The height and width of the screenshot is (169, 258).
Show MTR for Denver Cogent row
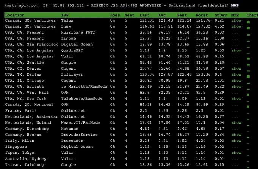236,68
